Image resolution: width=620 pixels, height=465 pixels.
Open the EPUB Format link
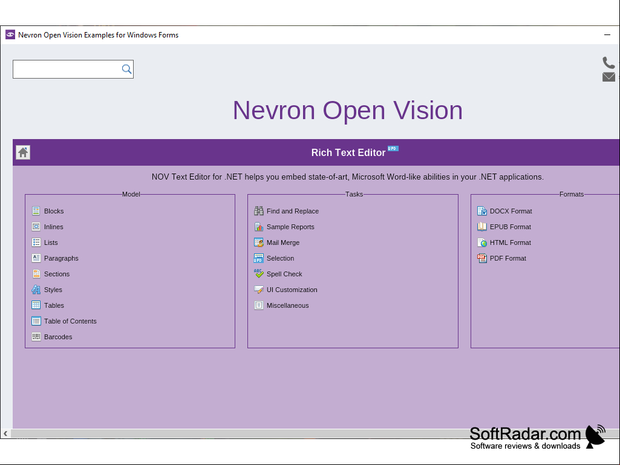pyautogui.click(x=510, y=227)
